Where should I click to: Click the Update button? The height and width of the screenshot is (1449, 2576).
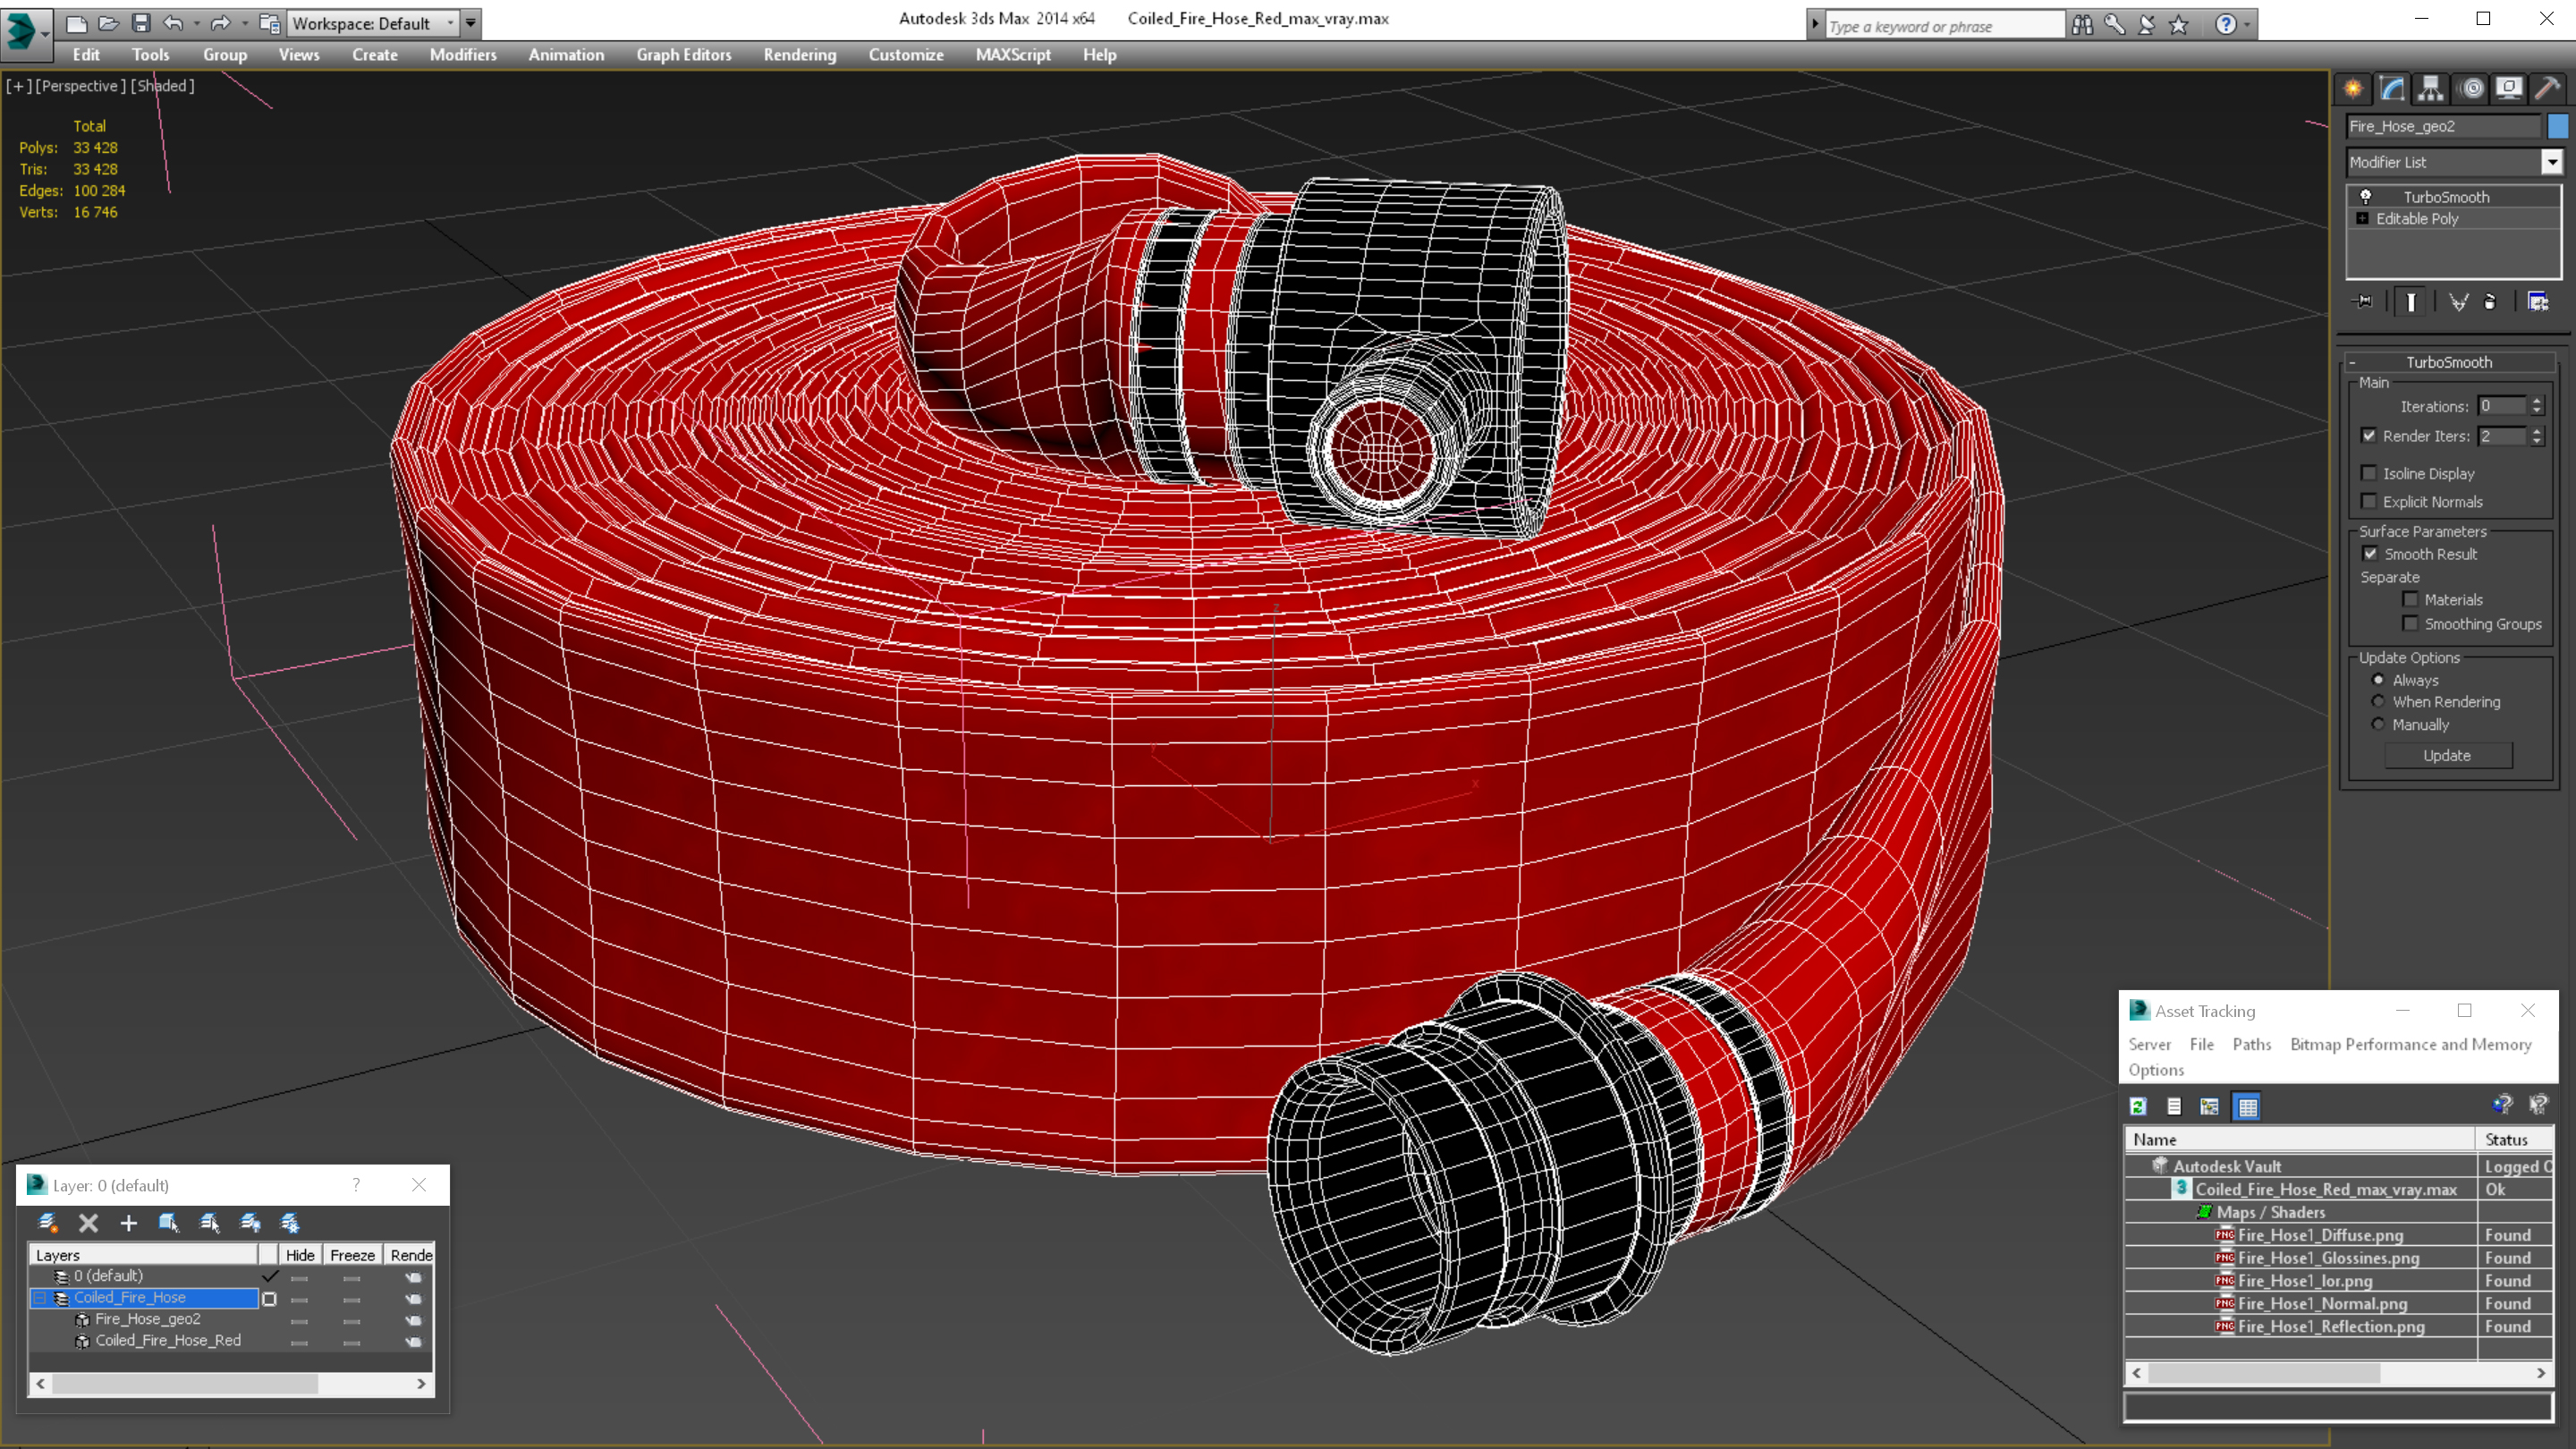click(x=2447, y=756)
